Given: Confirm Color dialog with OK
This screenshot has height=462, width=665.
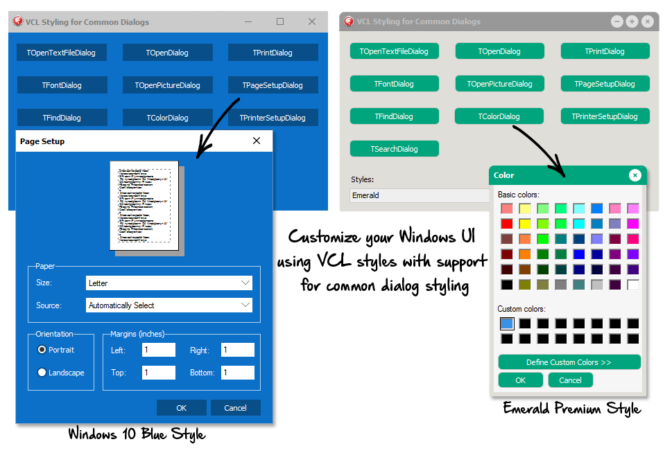Looking at the screenshot, I should click(x=520, y=380).
